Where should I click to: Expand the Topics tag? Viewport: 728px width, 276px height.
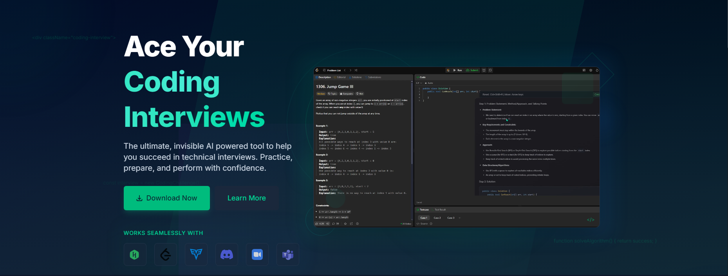click(x=332, y=94)
